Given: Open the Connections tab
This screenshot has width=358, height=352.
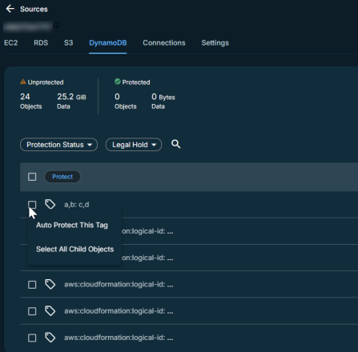Looking at the screenshot, I should click(164, 43).
